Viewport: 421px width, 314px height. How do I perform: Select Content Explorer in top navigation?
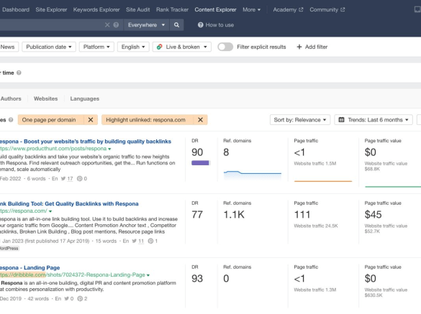point(216,9)
